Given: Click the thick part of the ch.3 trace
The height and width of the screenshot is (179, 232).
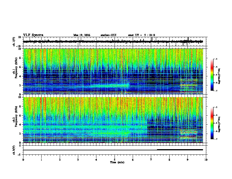Looking at the screenshot, I should tap(180, 150).
